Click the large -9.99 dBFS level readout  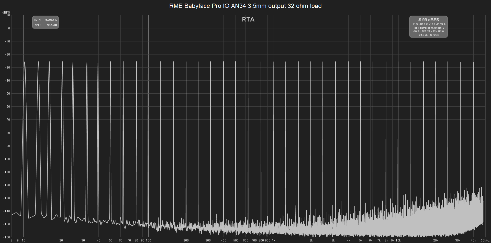pos(428,20)
